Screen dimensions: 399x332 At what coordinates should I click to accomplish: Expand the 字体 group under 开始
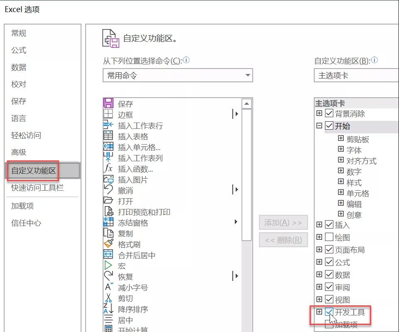coord(340,150)
